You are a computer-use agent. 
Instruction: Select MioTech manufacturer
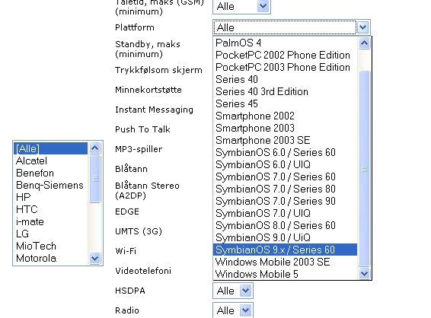pyautogui.click(x=50, y=246)
